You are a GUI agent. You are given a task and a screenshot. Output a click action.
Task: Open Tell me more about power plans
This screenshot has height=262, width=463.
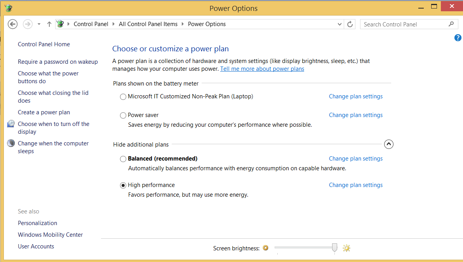[x=262, y=69]
